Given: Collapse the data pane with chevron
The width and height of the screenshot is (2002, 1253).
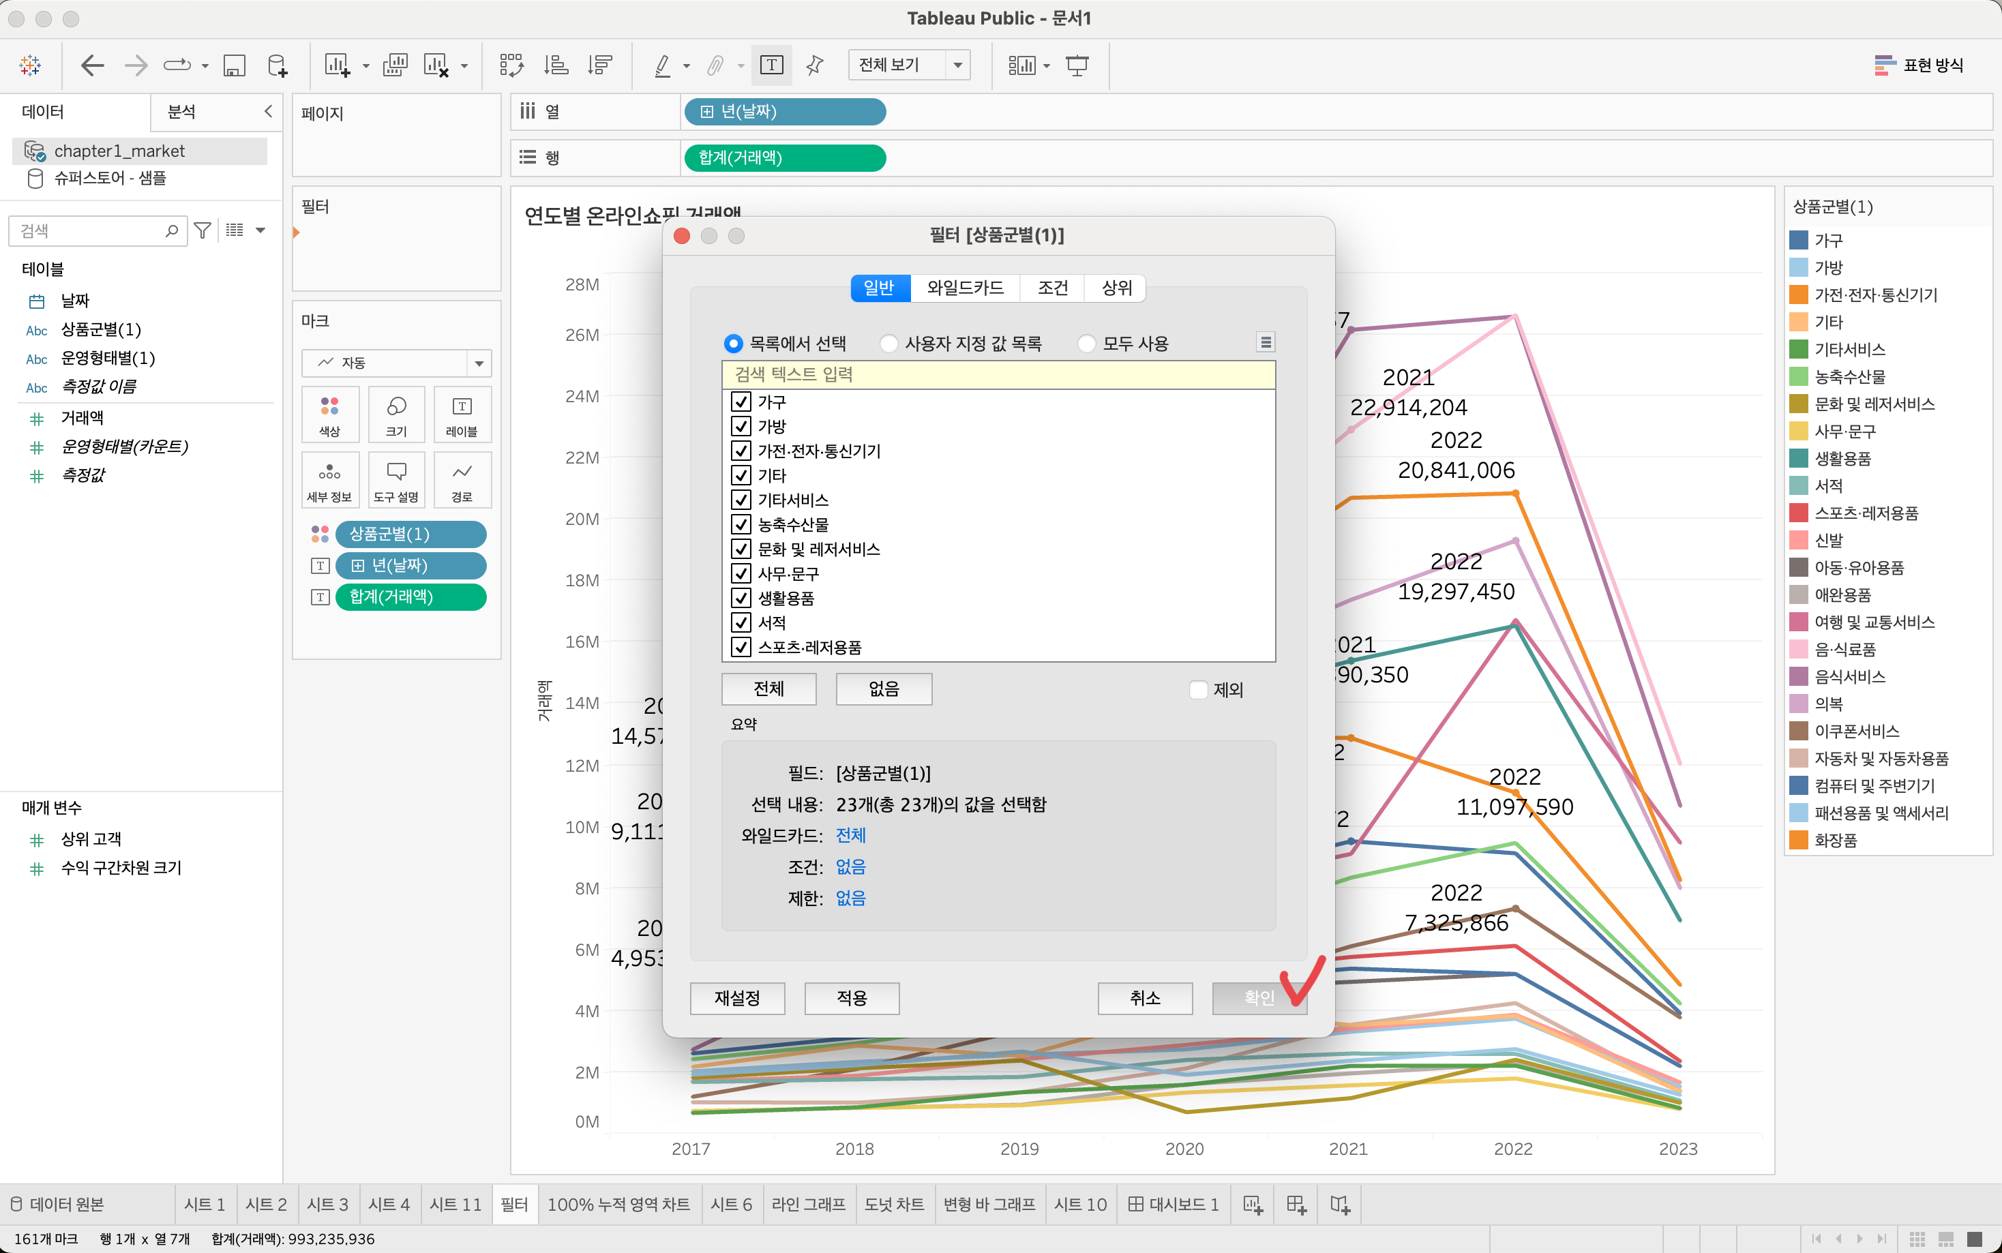Looking at the screenshot, I should click(x=268, y=111).
